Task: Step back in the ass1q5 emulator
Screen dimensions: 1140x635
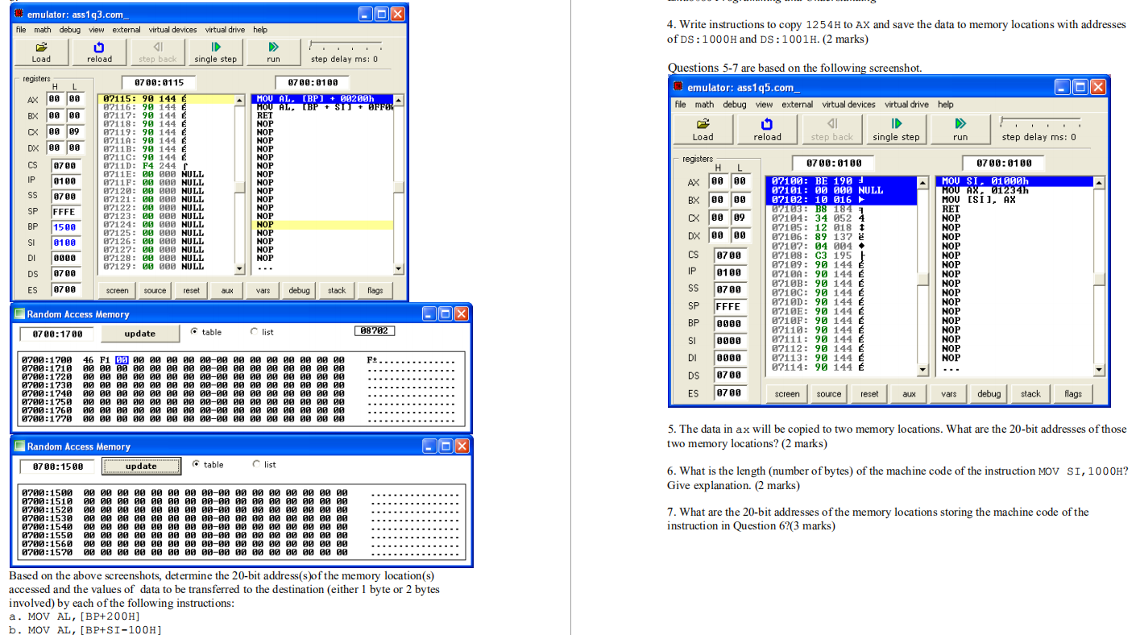Action: pyautogui.click(x=831, y=129)
